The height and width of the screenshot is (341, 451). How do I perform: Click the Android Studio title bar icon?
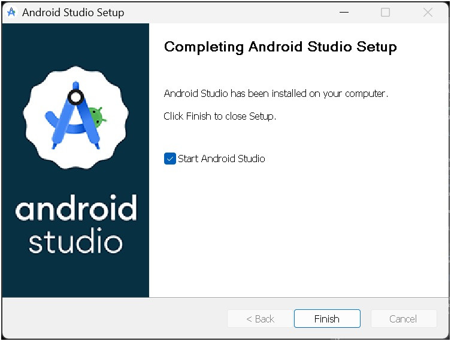pyautogui.click(x=11, y=13)
